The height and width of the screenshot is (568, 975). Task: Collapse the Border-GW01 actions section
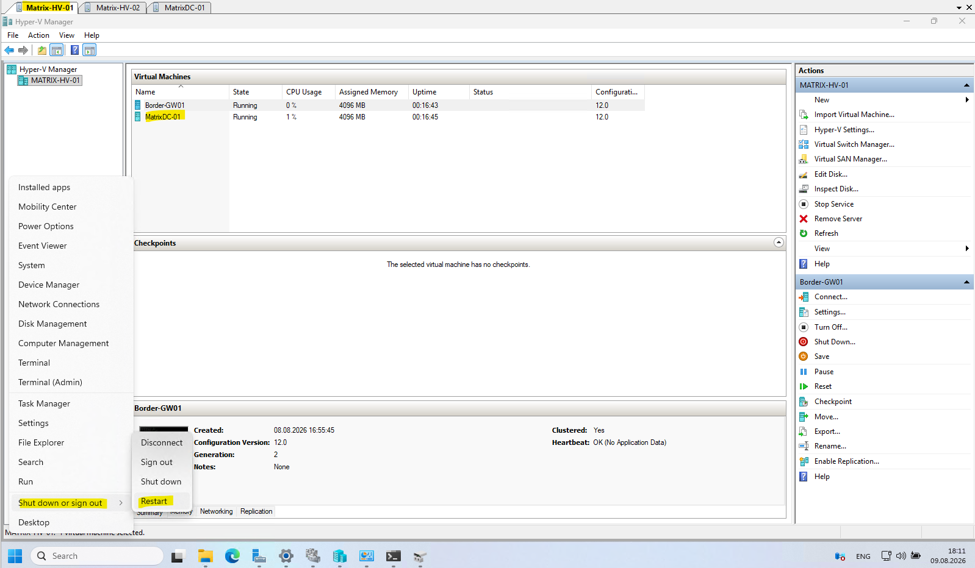(x=966, y=282)
